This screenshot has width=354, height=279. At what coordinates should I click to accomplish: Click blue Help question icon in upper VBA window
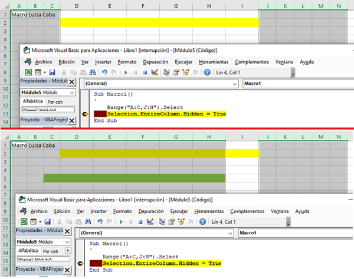click(x=207, y=72)
